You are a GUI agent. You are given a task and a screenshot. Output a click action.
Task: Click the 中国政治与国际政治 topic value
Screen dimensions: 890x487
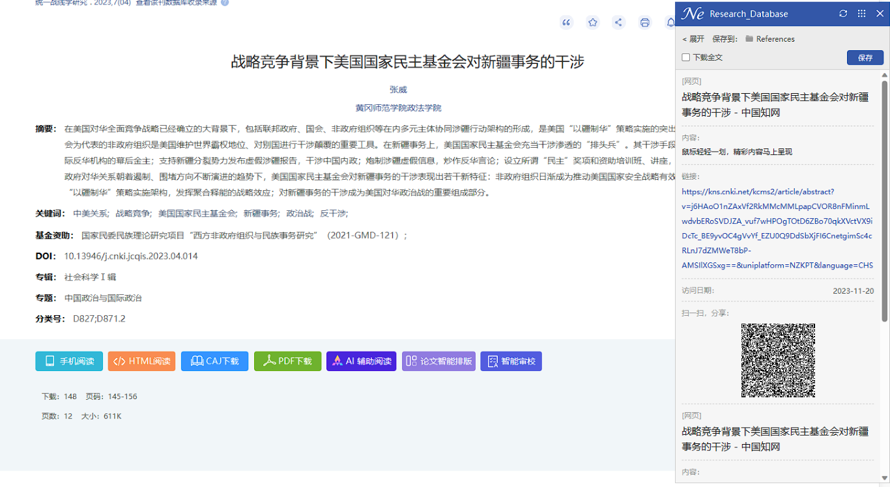103,298
